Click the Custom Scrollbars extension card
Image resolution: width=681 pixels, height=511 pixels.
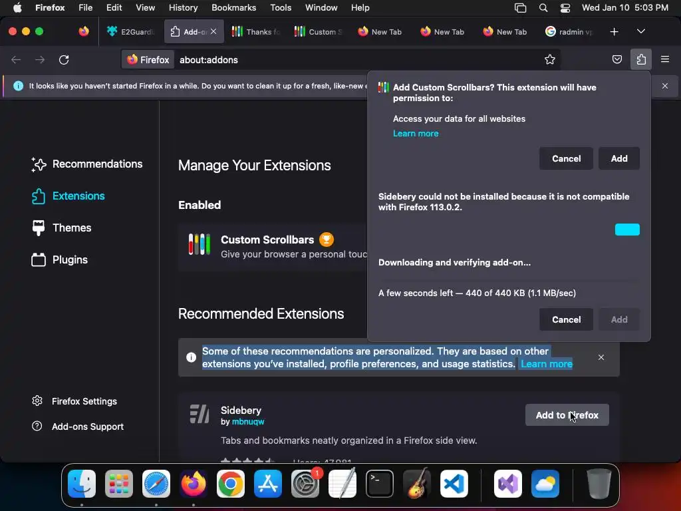[273, 247]
